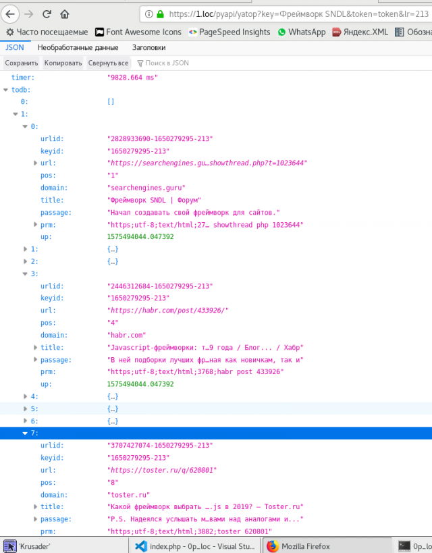Image resolution: width=432 pixels, height=553 pixels.
Task: Collapse the todb node
Action: point(5,90)
